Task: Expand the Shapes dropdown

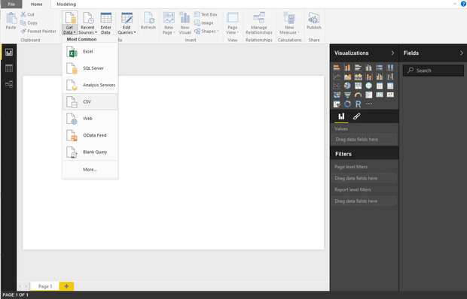Action: pos(206,31)
